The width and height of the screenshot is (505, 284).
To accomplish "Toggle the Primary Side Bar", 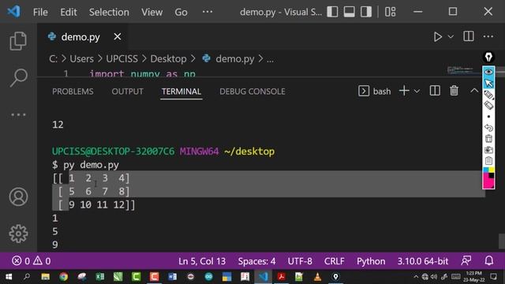I will point(332,12).
